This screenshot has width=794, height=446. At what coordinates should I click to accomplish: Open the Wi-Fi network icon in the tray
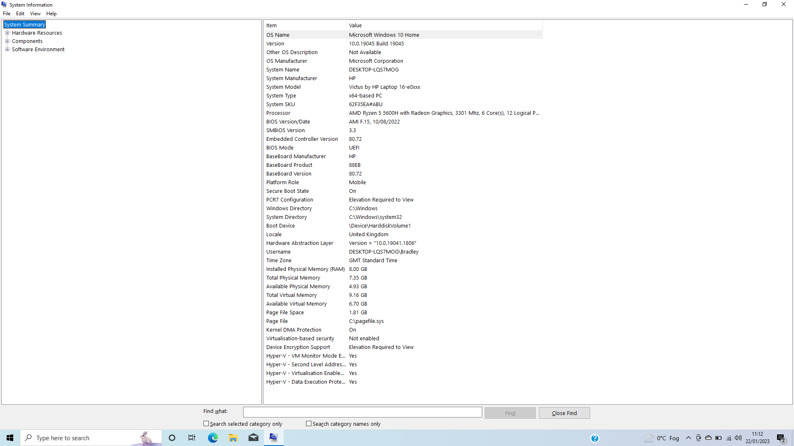point(729,438)
